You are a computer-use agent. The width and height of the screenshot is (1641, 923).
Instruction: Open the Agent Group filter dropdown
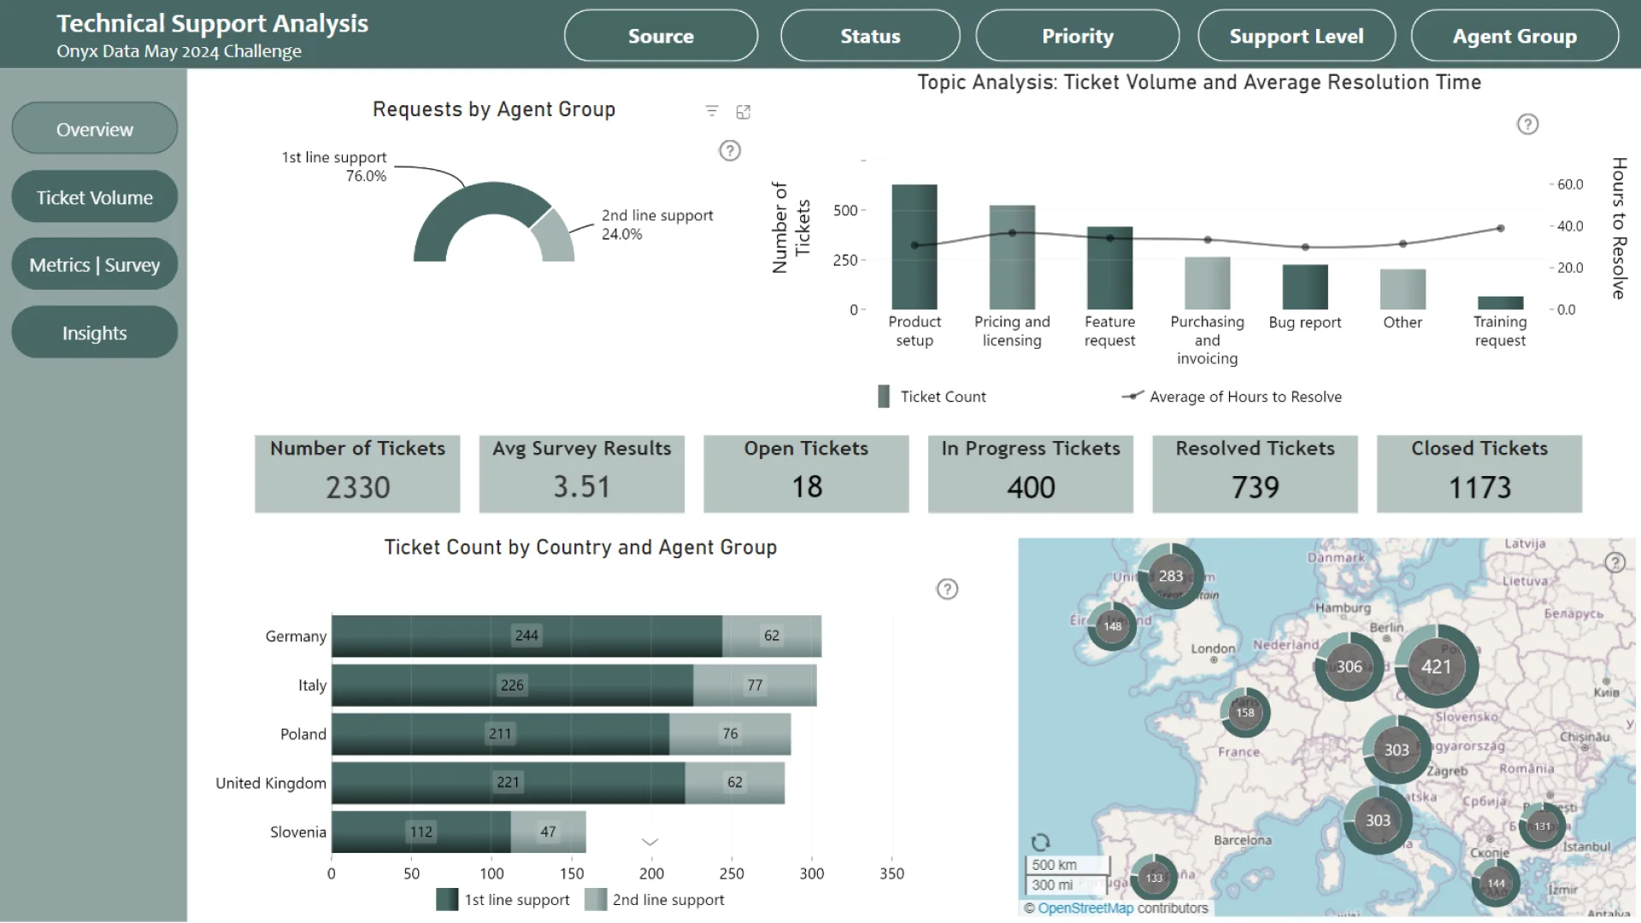pyautogui.click(x=1515, y=36)
